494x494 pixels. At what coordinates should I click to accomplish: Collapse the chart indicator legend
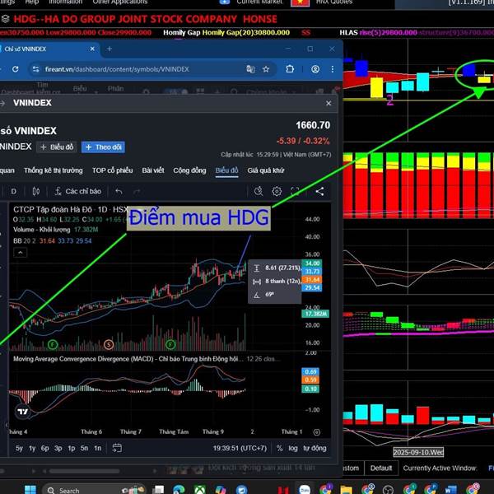tap(20, 253)
